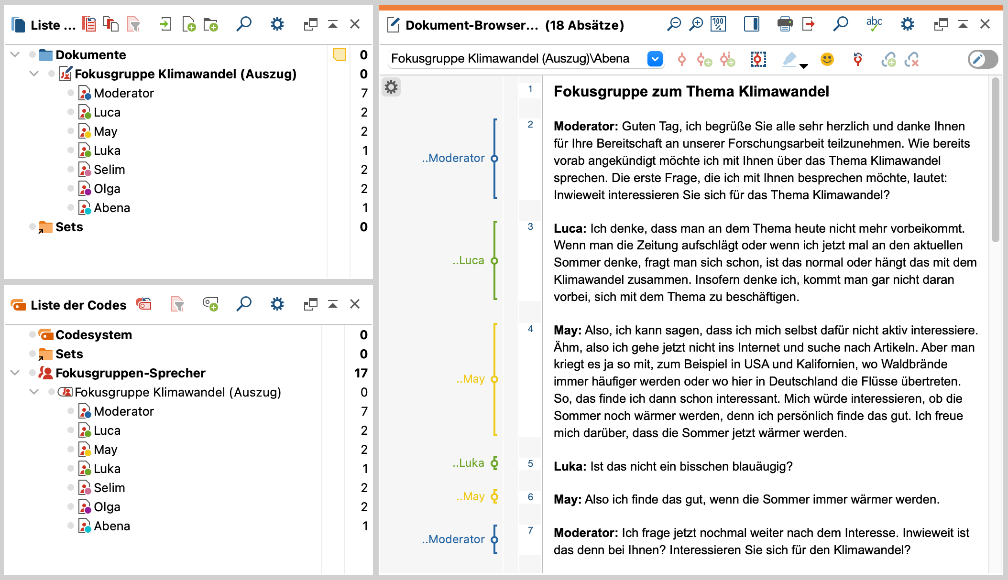Collapse the Dokument-Browser panel with up arrow
1008x580 pixels.
963,24
